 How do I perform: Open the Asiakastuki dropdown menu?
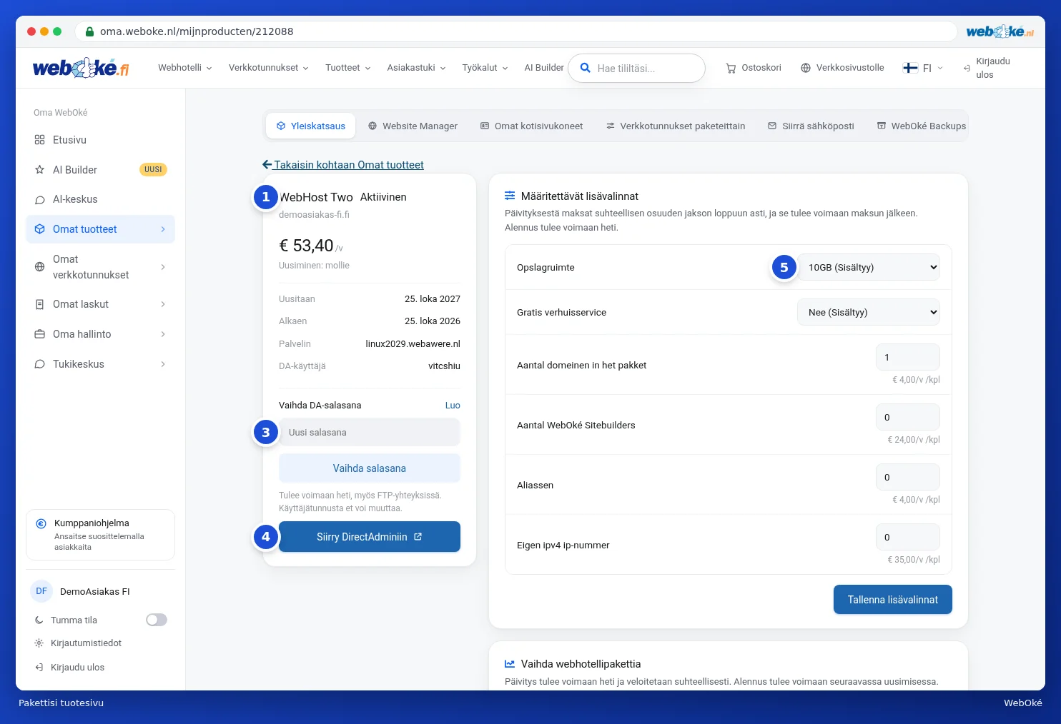pos(417,68)
